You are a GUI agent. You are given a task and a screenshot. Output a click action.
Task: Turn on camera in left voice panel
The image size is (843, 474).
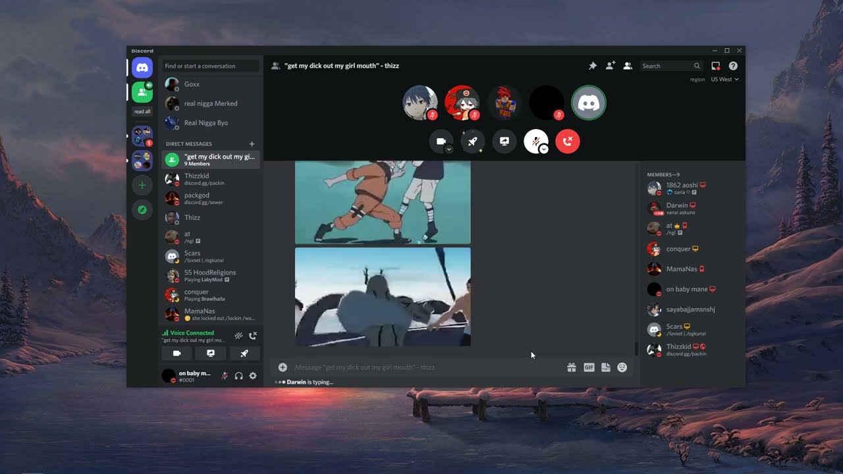pyautogui.click(x=177, y=354)
